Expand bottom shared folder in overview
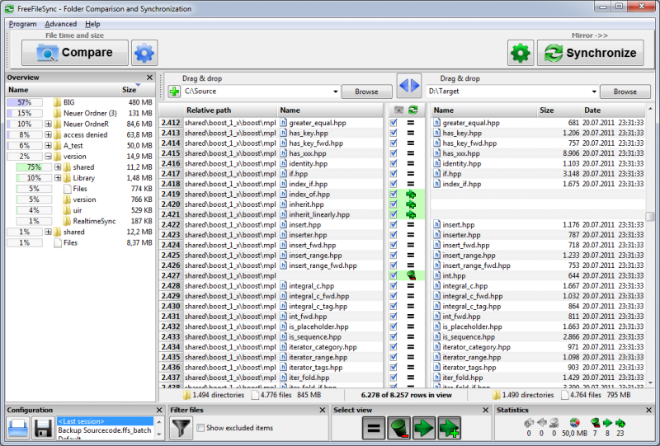 (x=49, y=232)
